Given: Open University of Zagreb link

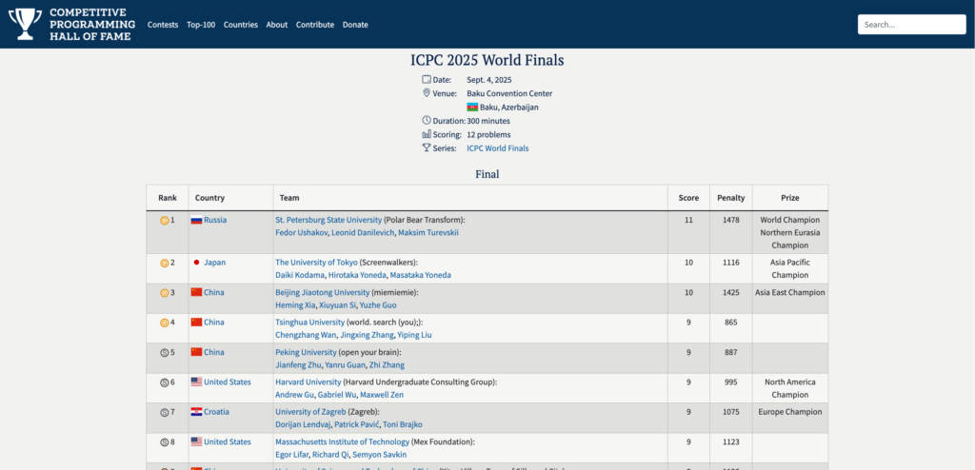Looking at the screenshot, I should point(310,412).
